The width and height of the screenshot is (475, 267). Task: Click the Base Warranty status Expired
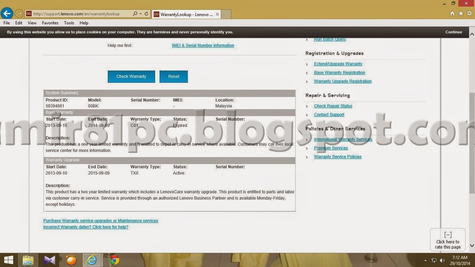(180, 126)
